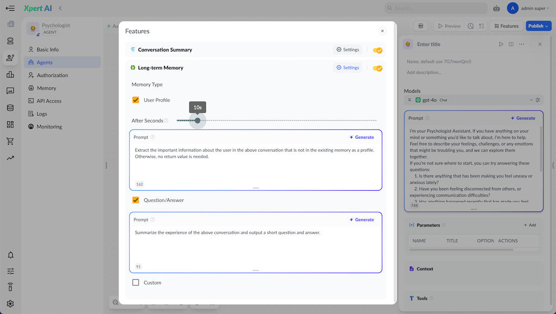The width and height of the screenshot is (556, 314).
Task: Click the model parameters tuning icon beside gpt-4o
Action: 538,100
